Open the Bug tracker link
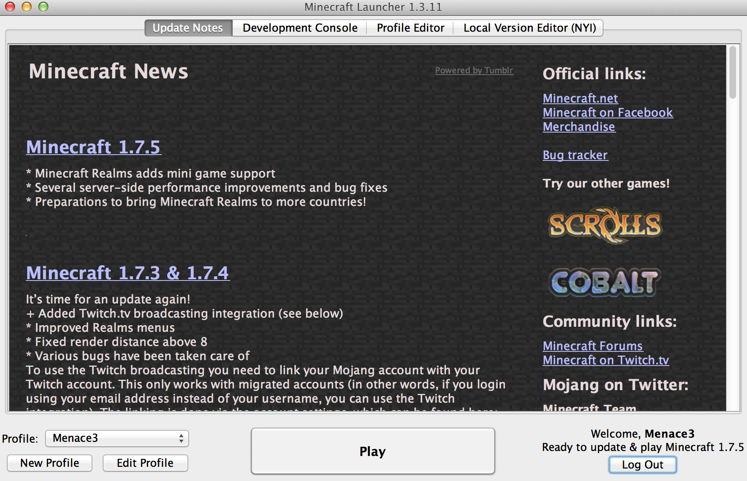 pos(575,155)
